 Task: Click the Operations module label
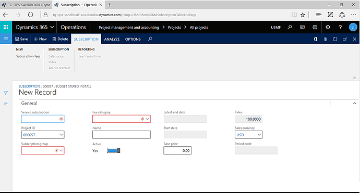pyautogui.click(x=73, y=27)
